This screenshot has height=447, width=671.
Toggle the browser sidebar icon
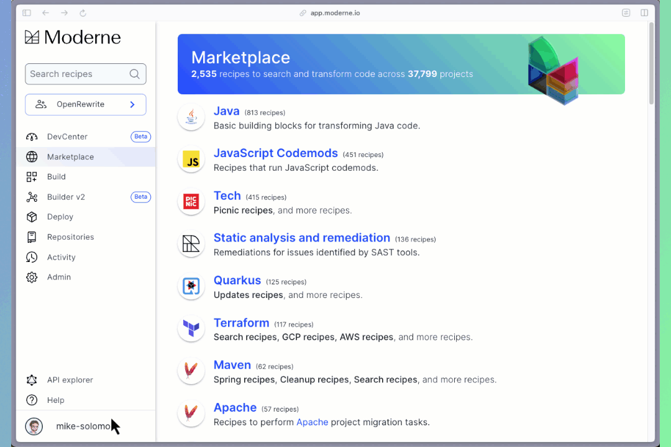27,13
